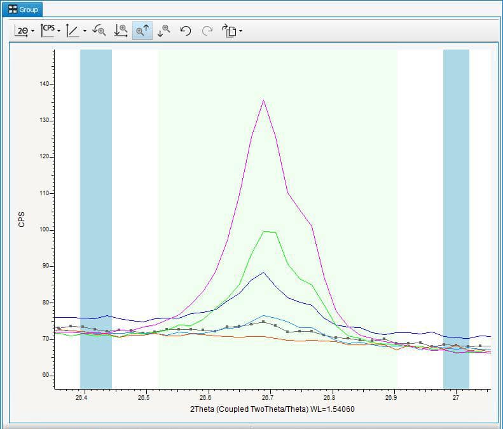The height and width of the screenshot is (429, 503).
Task: Open the copy options dropdown arrow
Action: tap(240, 31)
